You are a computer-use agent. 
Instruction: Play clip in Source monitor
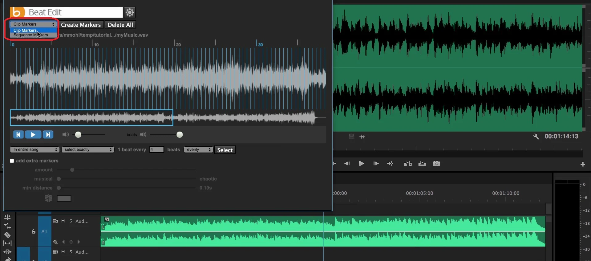(x=361, y=164)
